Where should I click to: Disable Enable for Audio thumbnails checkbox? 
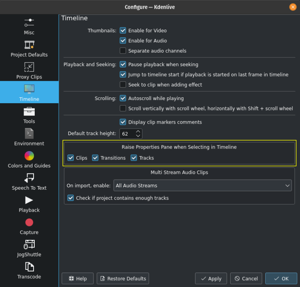[123, 41]
